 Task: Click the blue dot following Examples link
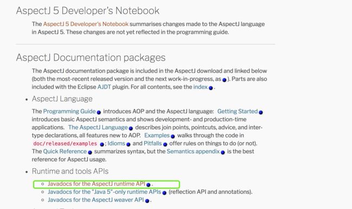pyautogui.click(x=173, y=136)
